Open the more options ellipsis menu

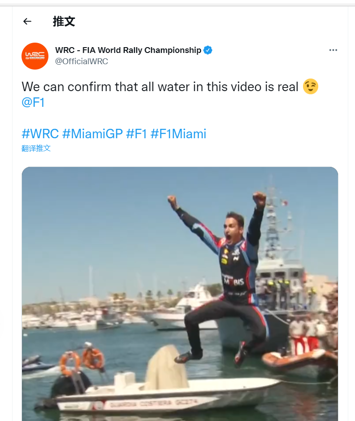point(333,50)
